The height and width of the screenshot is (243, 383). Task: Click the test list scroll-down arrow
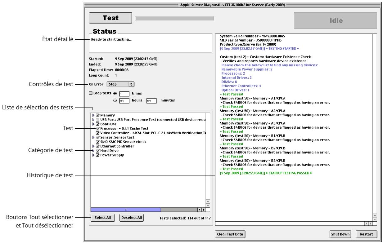tap(208, 205)
